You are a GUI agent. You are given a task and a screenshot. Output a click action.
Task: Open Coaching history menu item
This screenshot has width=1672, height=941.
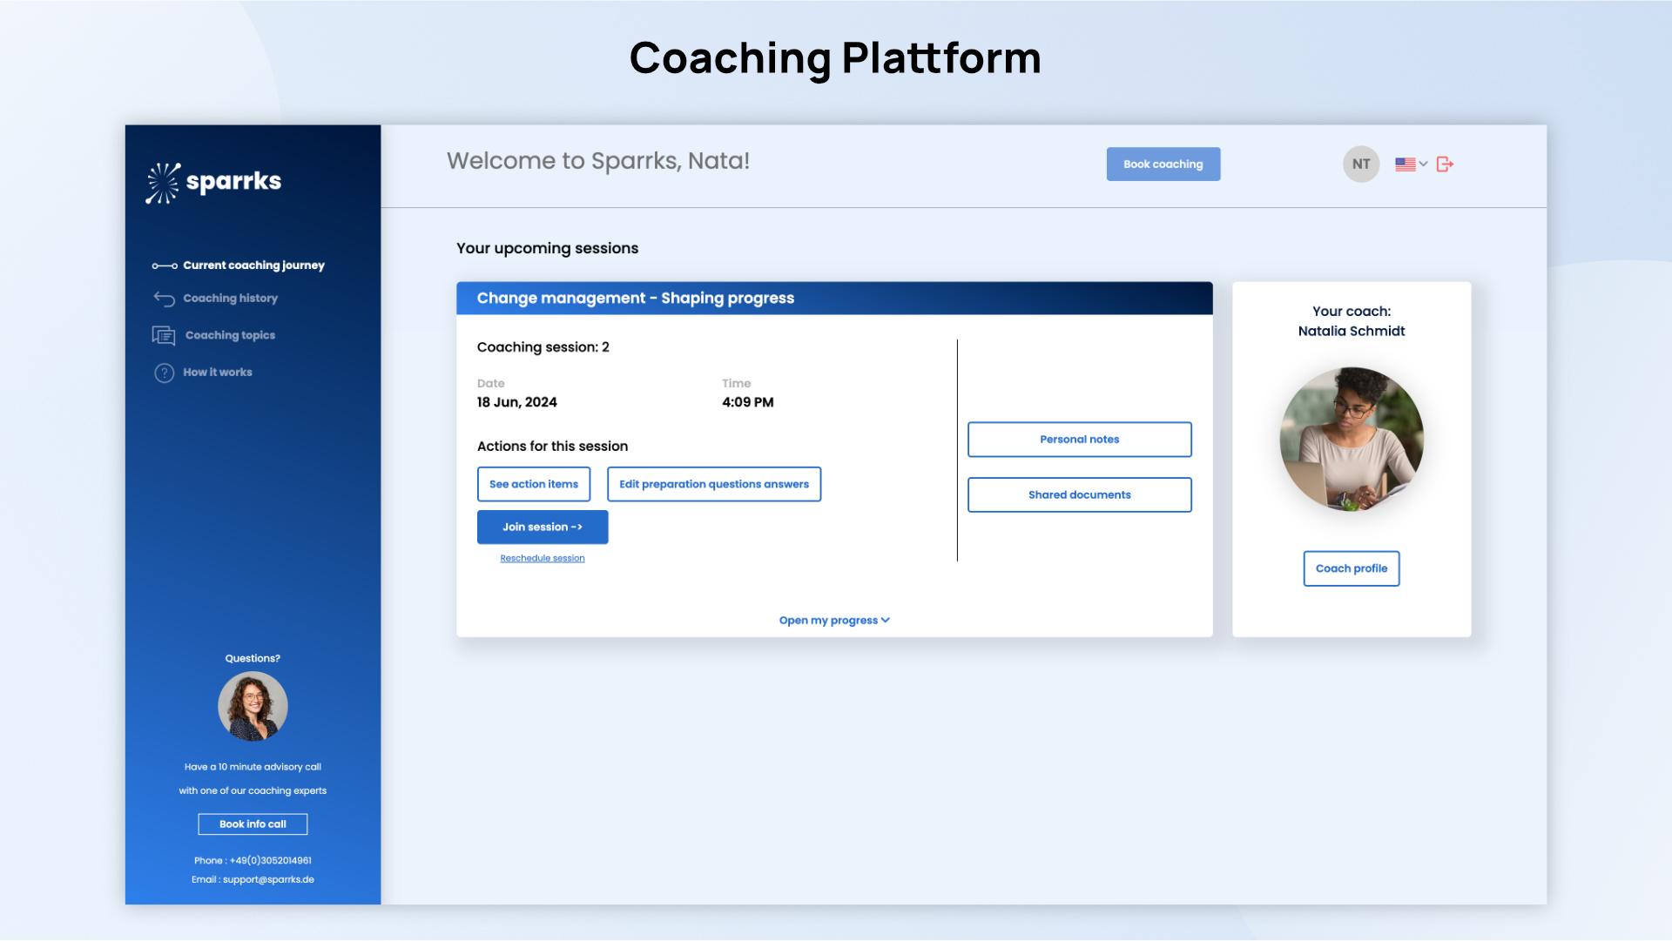(230, 299)
